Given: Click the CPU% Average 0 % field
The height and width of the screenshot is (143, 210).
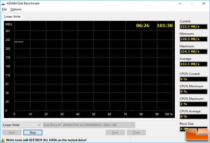Looking at the screenshot, I should pyautogui.click(x=193, y=117).
